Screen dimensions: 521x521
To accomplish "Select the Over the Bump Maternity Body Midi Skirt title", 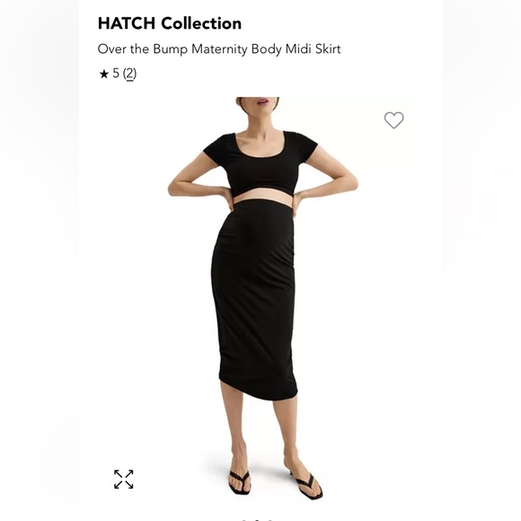I will click(219, 49).
